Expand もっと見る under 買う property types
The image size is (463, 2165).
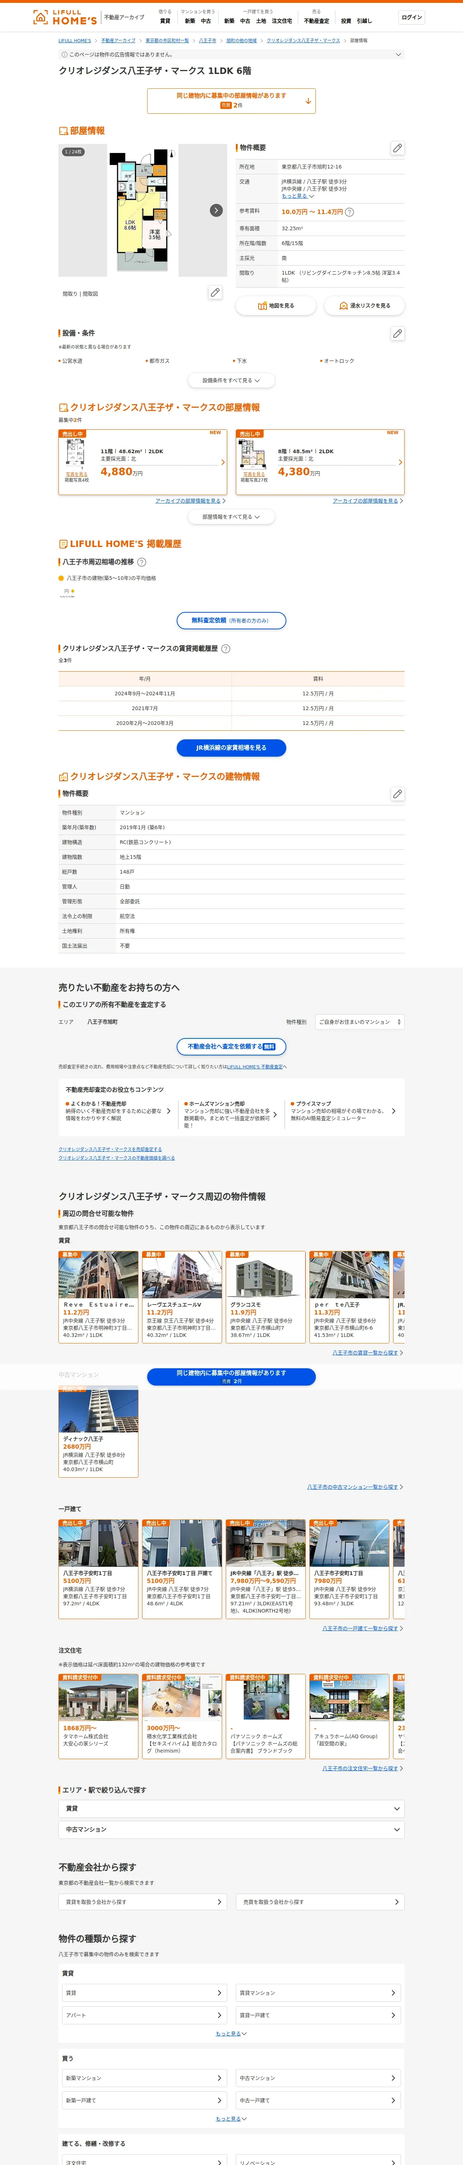(x=231, y=2119)
